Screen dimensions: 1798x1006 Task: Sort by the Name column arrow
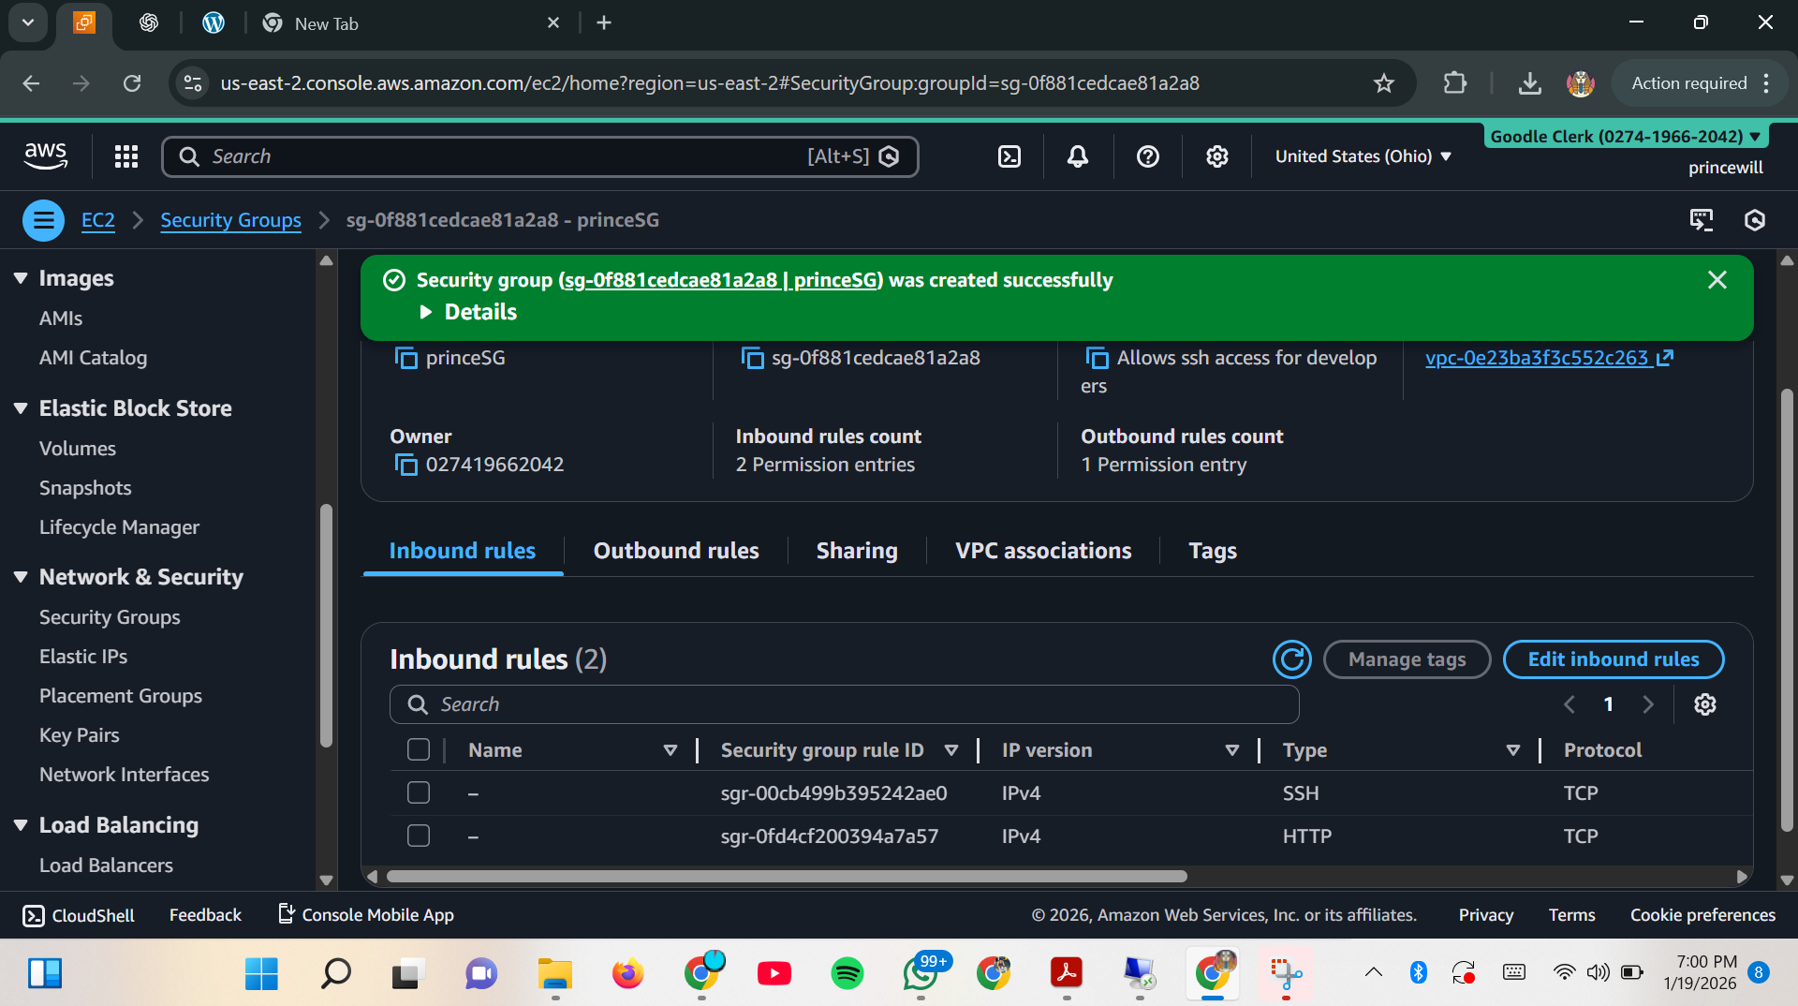click(x=671, y=750)
